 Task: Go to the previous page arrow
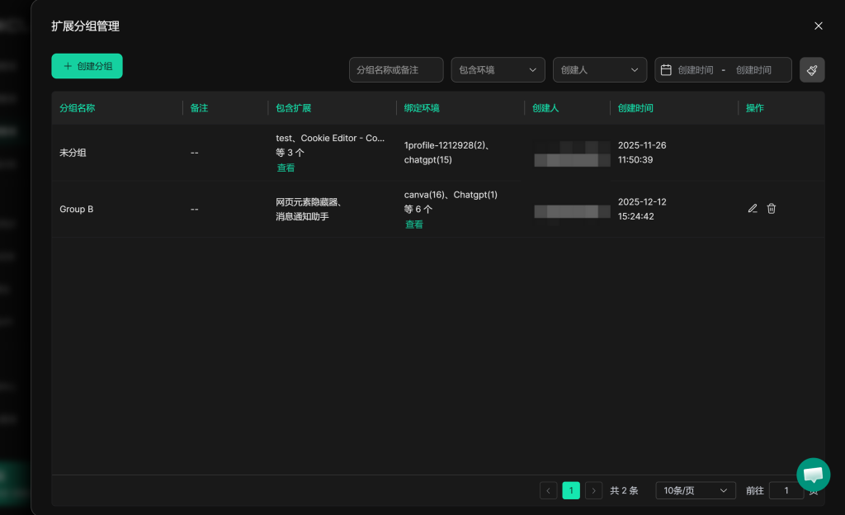point(549,490)
